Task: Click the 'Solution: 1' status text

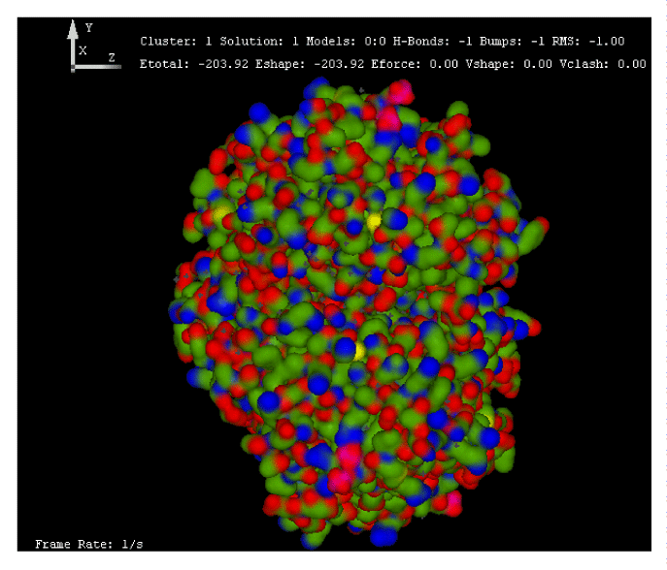Action: [x=259, y=42]
